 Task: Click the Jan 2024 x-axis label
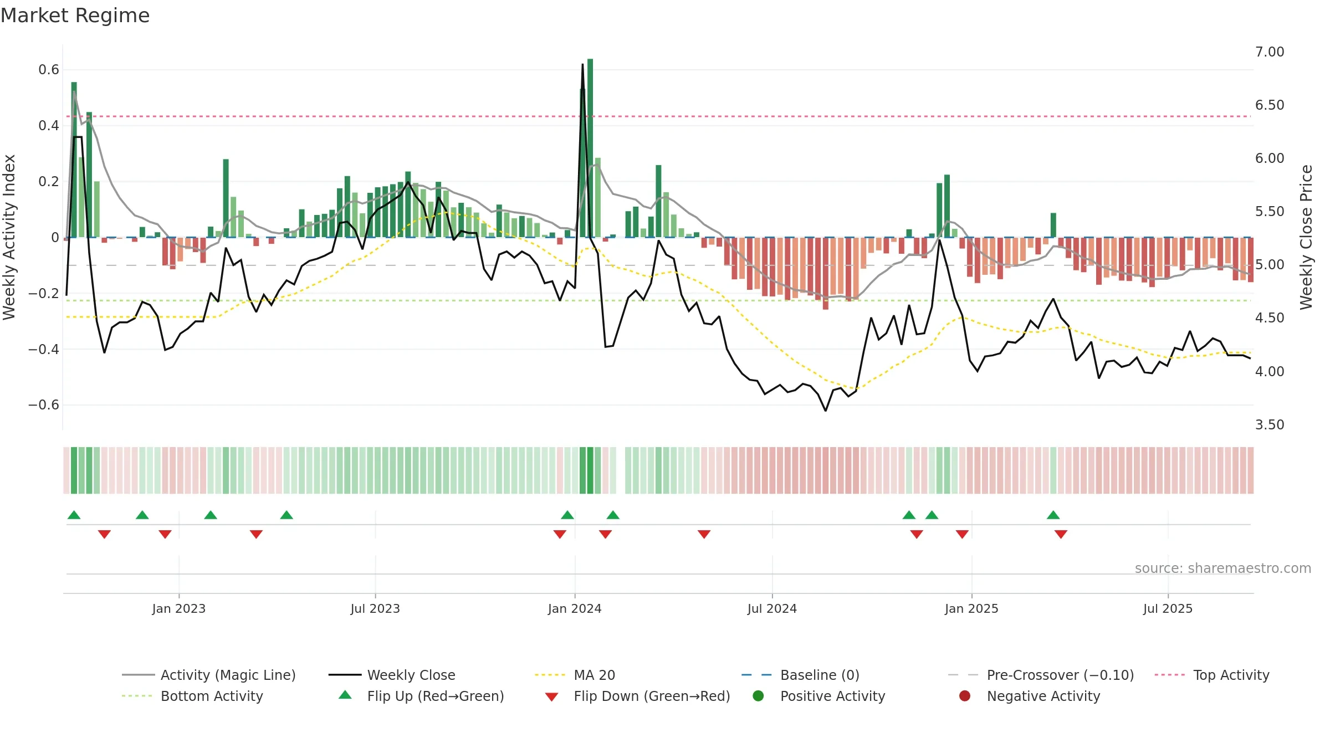tap(575, 608)
